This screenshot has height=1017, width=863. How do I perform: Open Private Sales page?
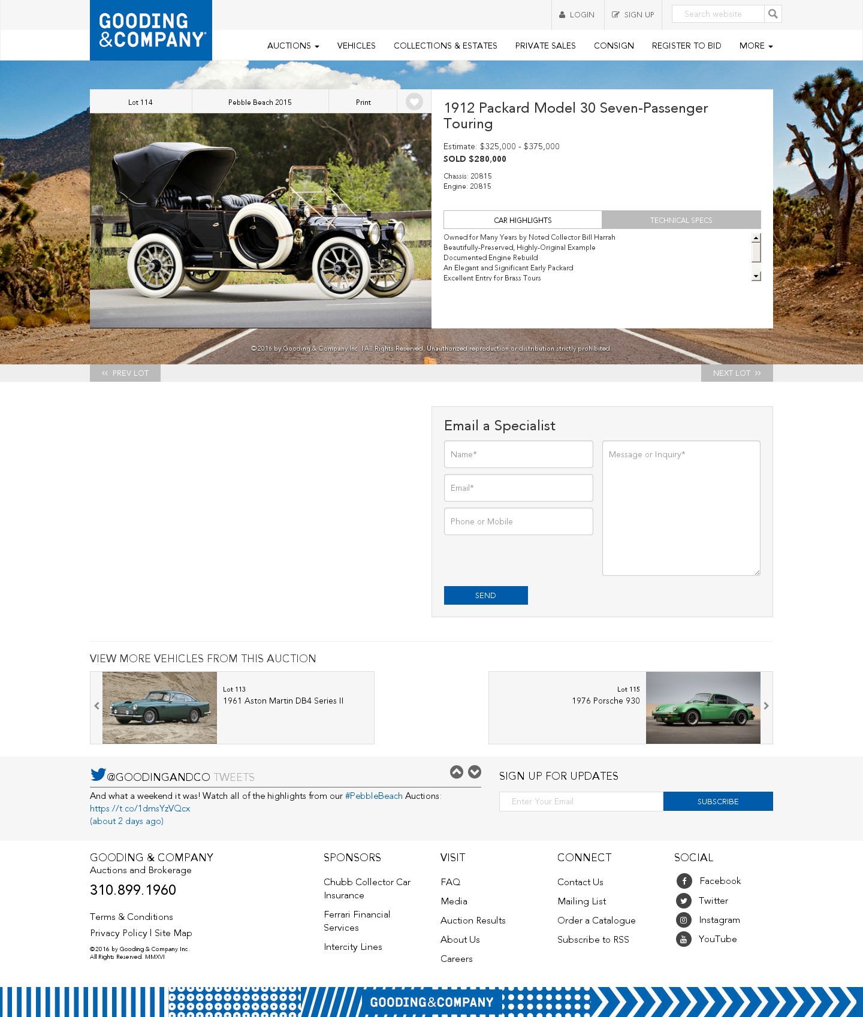545,46
